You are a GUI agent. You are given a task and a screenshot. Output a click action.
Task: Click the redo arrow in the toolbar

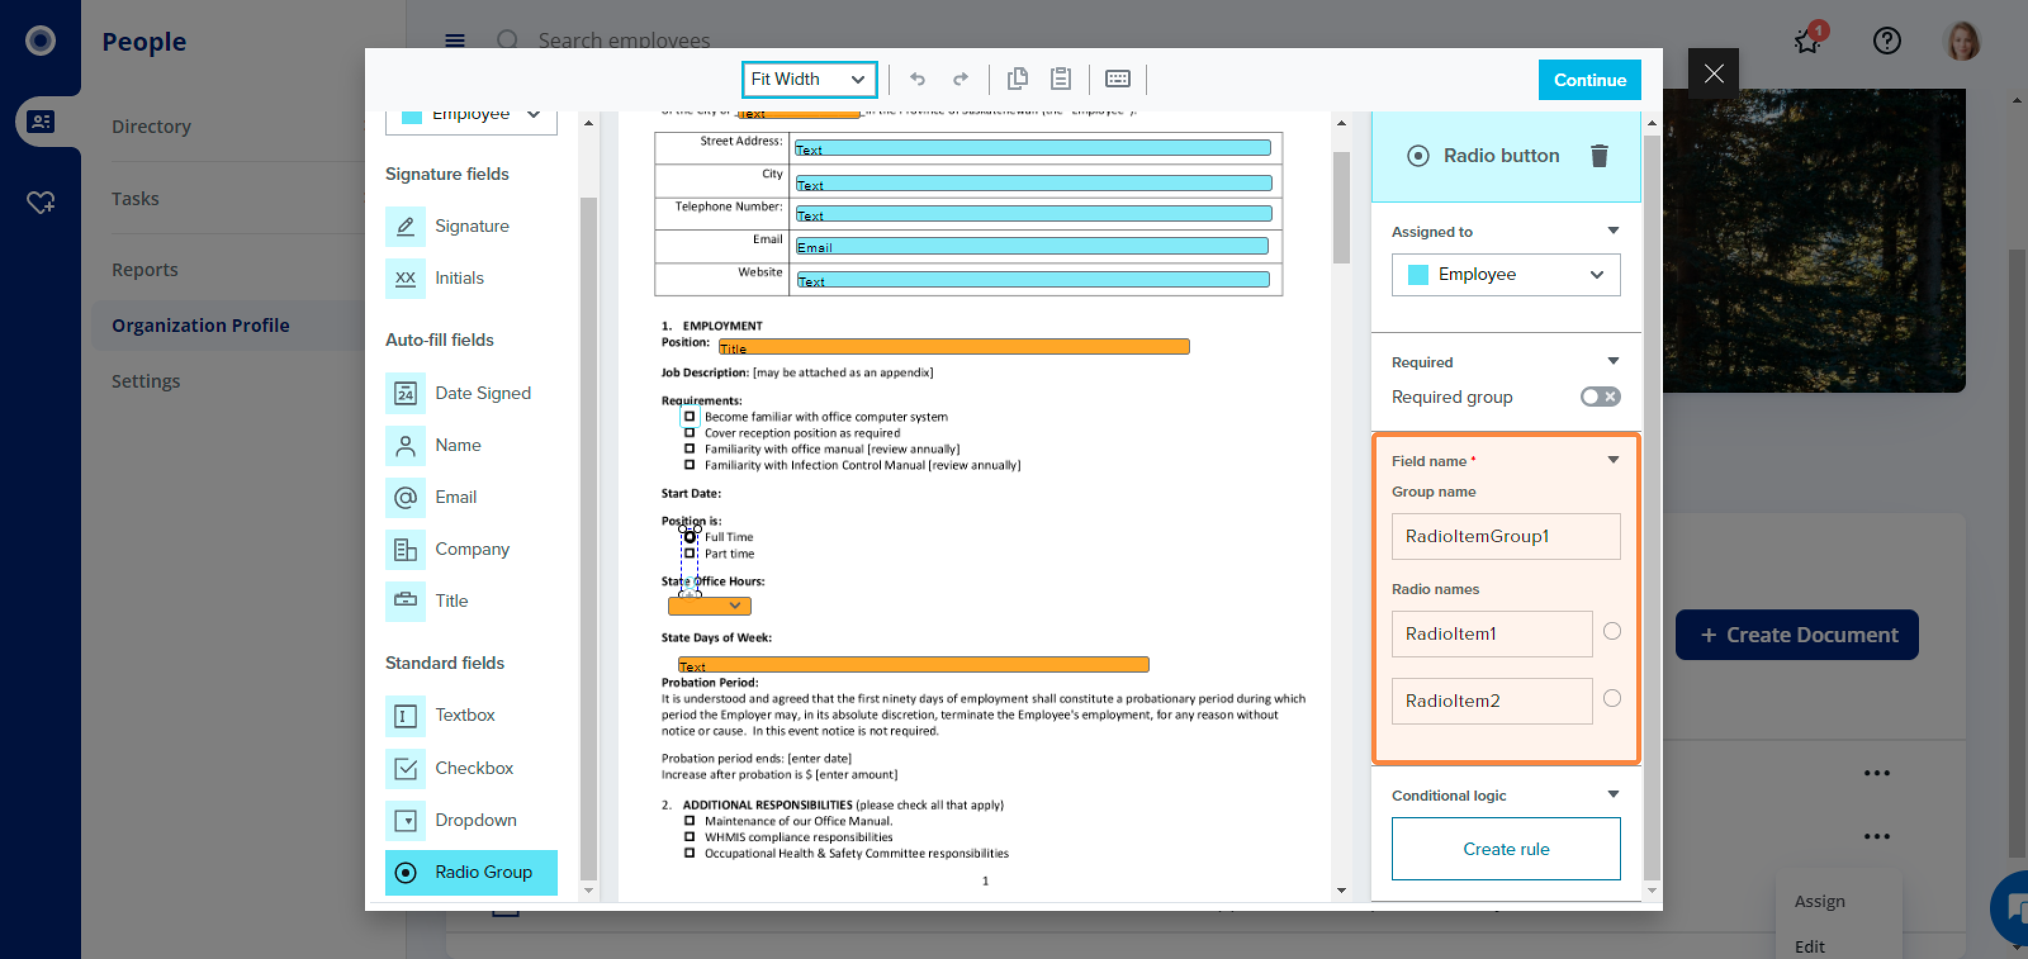pyautogui.click(x=961, y=79)
